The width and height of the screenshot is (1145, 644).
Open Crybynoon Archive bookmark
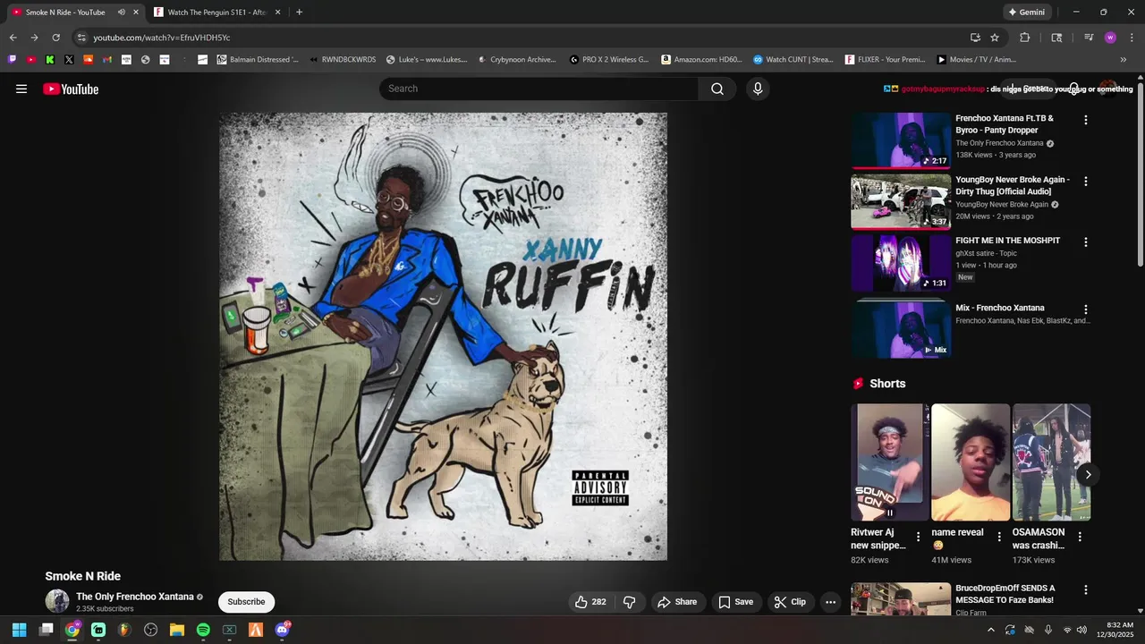519,60
